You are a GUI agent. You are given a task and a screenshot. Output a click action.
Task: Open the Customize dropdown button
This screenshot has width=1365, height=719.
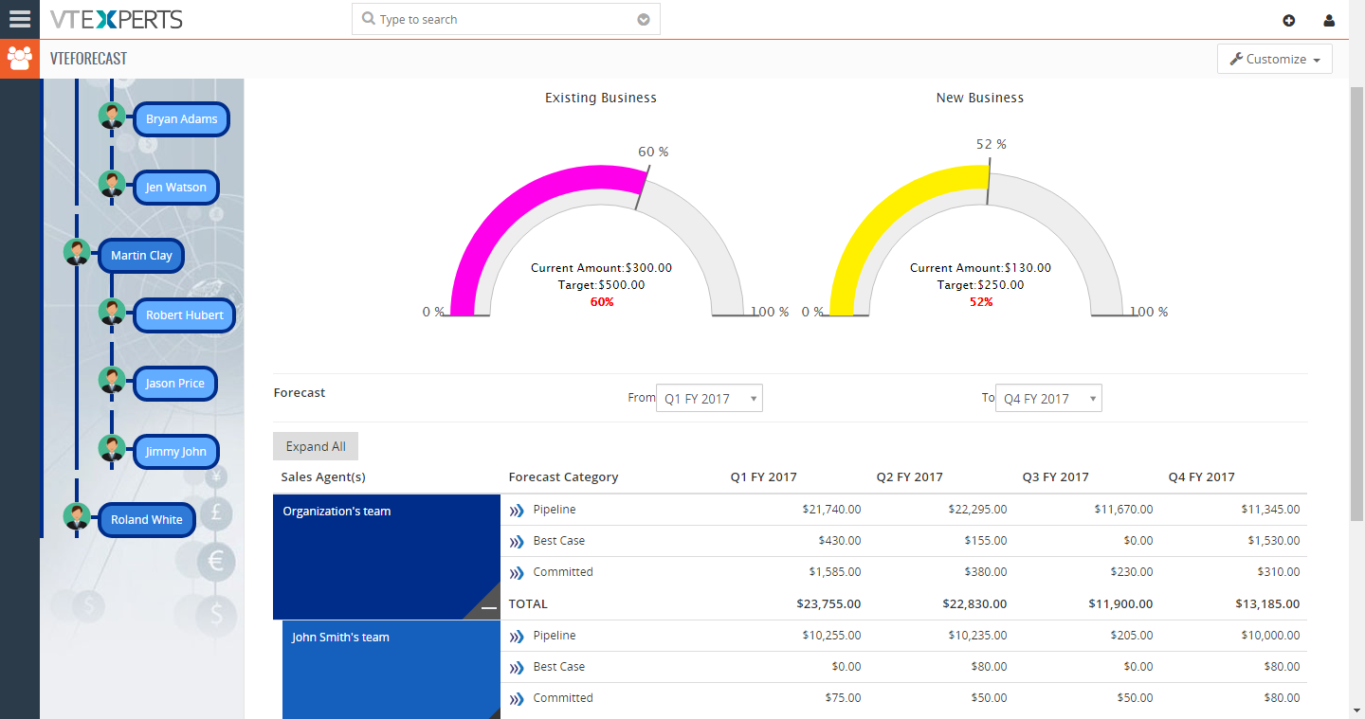click(1274, 59)
